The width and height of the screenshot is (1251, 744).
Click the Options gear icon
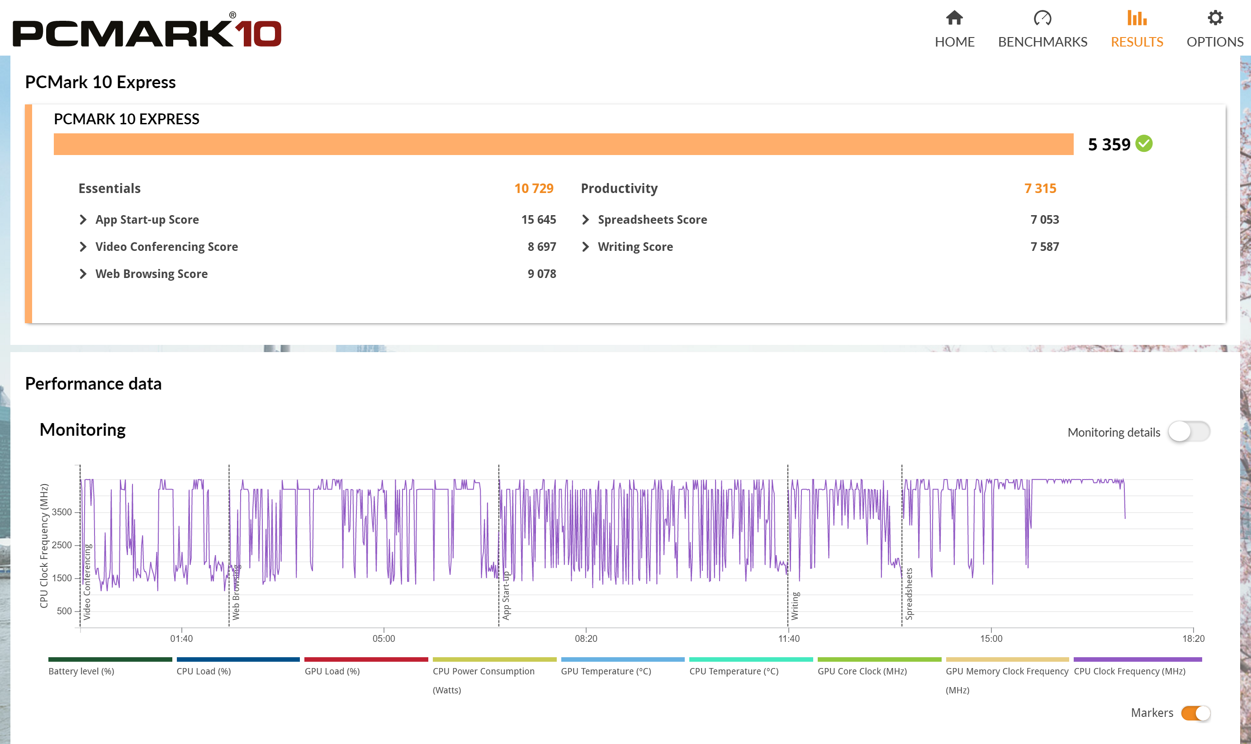[x=1215, y=18]
